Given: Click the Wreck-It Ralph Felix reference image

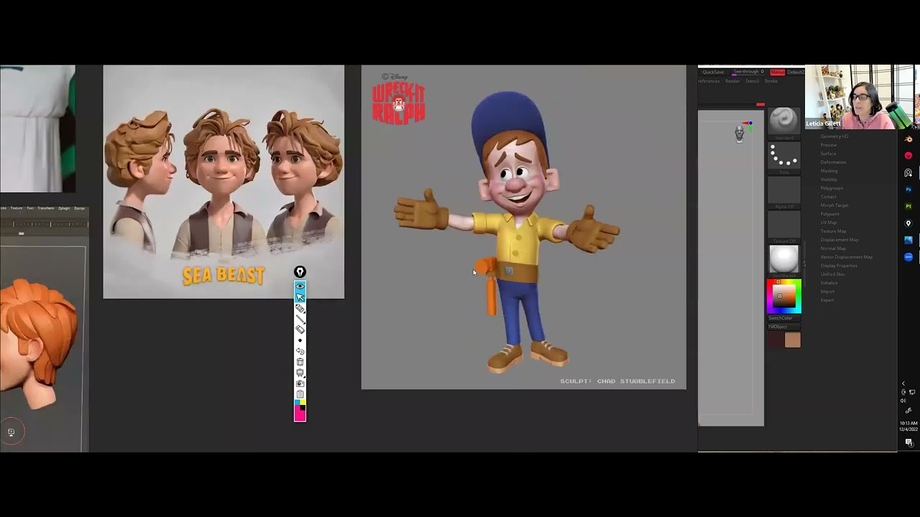Looking at the screenshot, I should pos(523,227).
